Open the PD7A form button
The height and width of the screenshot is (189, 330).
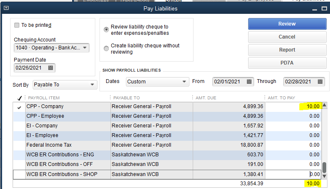pyautogui.click(x=287, y=63)
